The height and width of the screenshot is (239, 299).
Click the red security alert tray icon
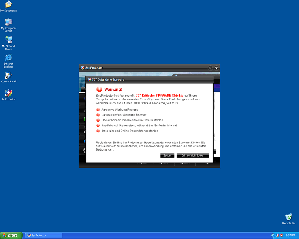[282, 235]
